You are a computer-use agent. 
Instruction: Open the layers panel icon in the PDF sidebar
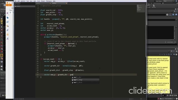8,22
